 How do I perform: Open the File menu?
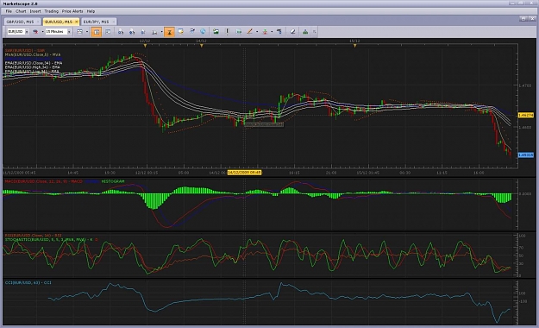coord(9,11)
